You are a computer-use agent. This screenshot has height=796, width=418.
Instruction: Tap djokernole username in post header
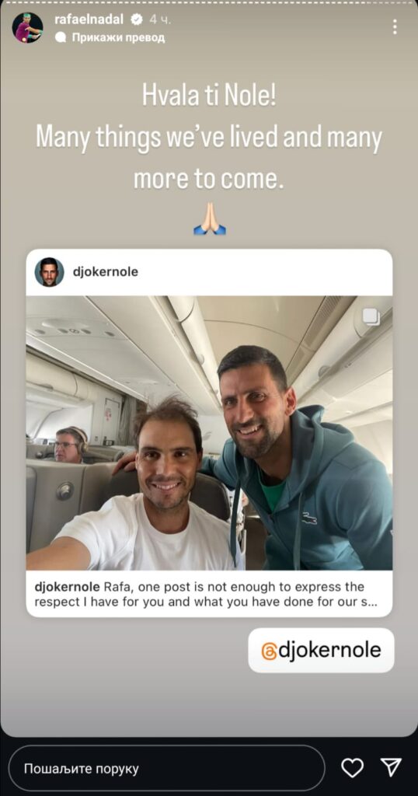tap(106, 272)
